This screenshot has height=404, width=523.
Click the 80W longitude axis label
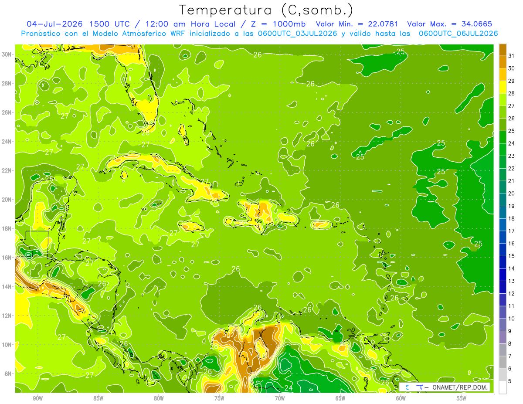(x=159, y=398)
